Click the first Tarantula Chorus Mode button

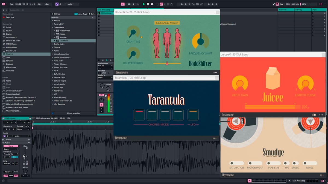click(x=139, y=115)
